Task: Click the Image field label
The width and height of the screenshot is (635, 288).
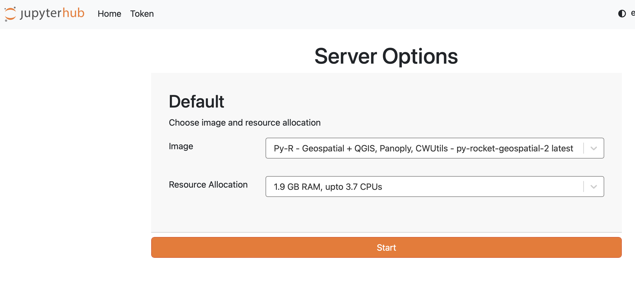Action: (x=181, y=146)
